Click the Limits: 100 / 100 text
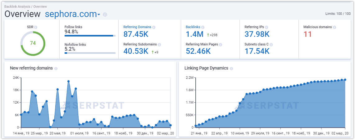 click(x=338, y=14)
